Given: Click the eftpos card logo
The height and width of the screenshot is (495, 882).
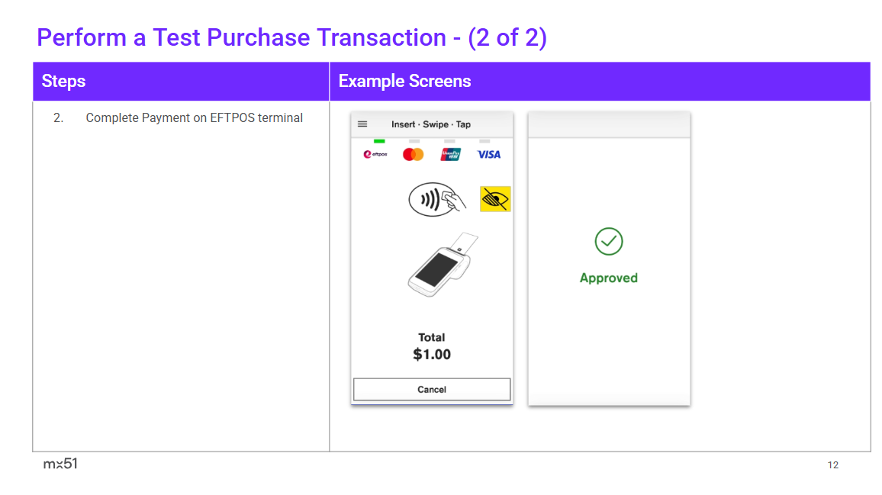Looking at the screenshot, I should click(375, 155).
